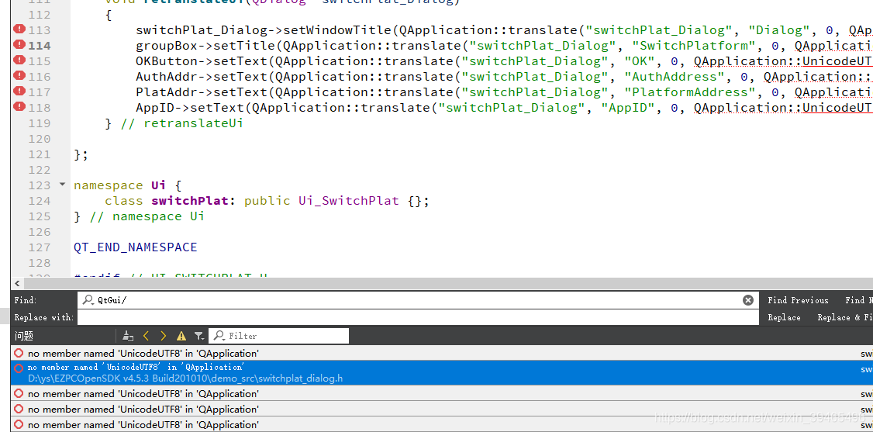Go to previous issue arrow
This screenshot has height=432, width=873.
click(146, 336)
